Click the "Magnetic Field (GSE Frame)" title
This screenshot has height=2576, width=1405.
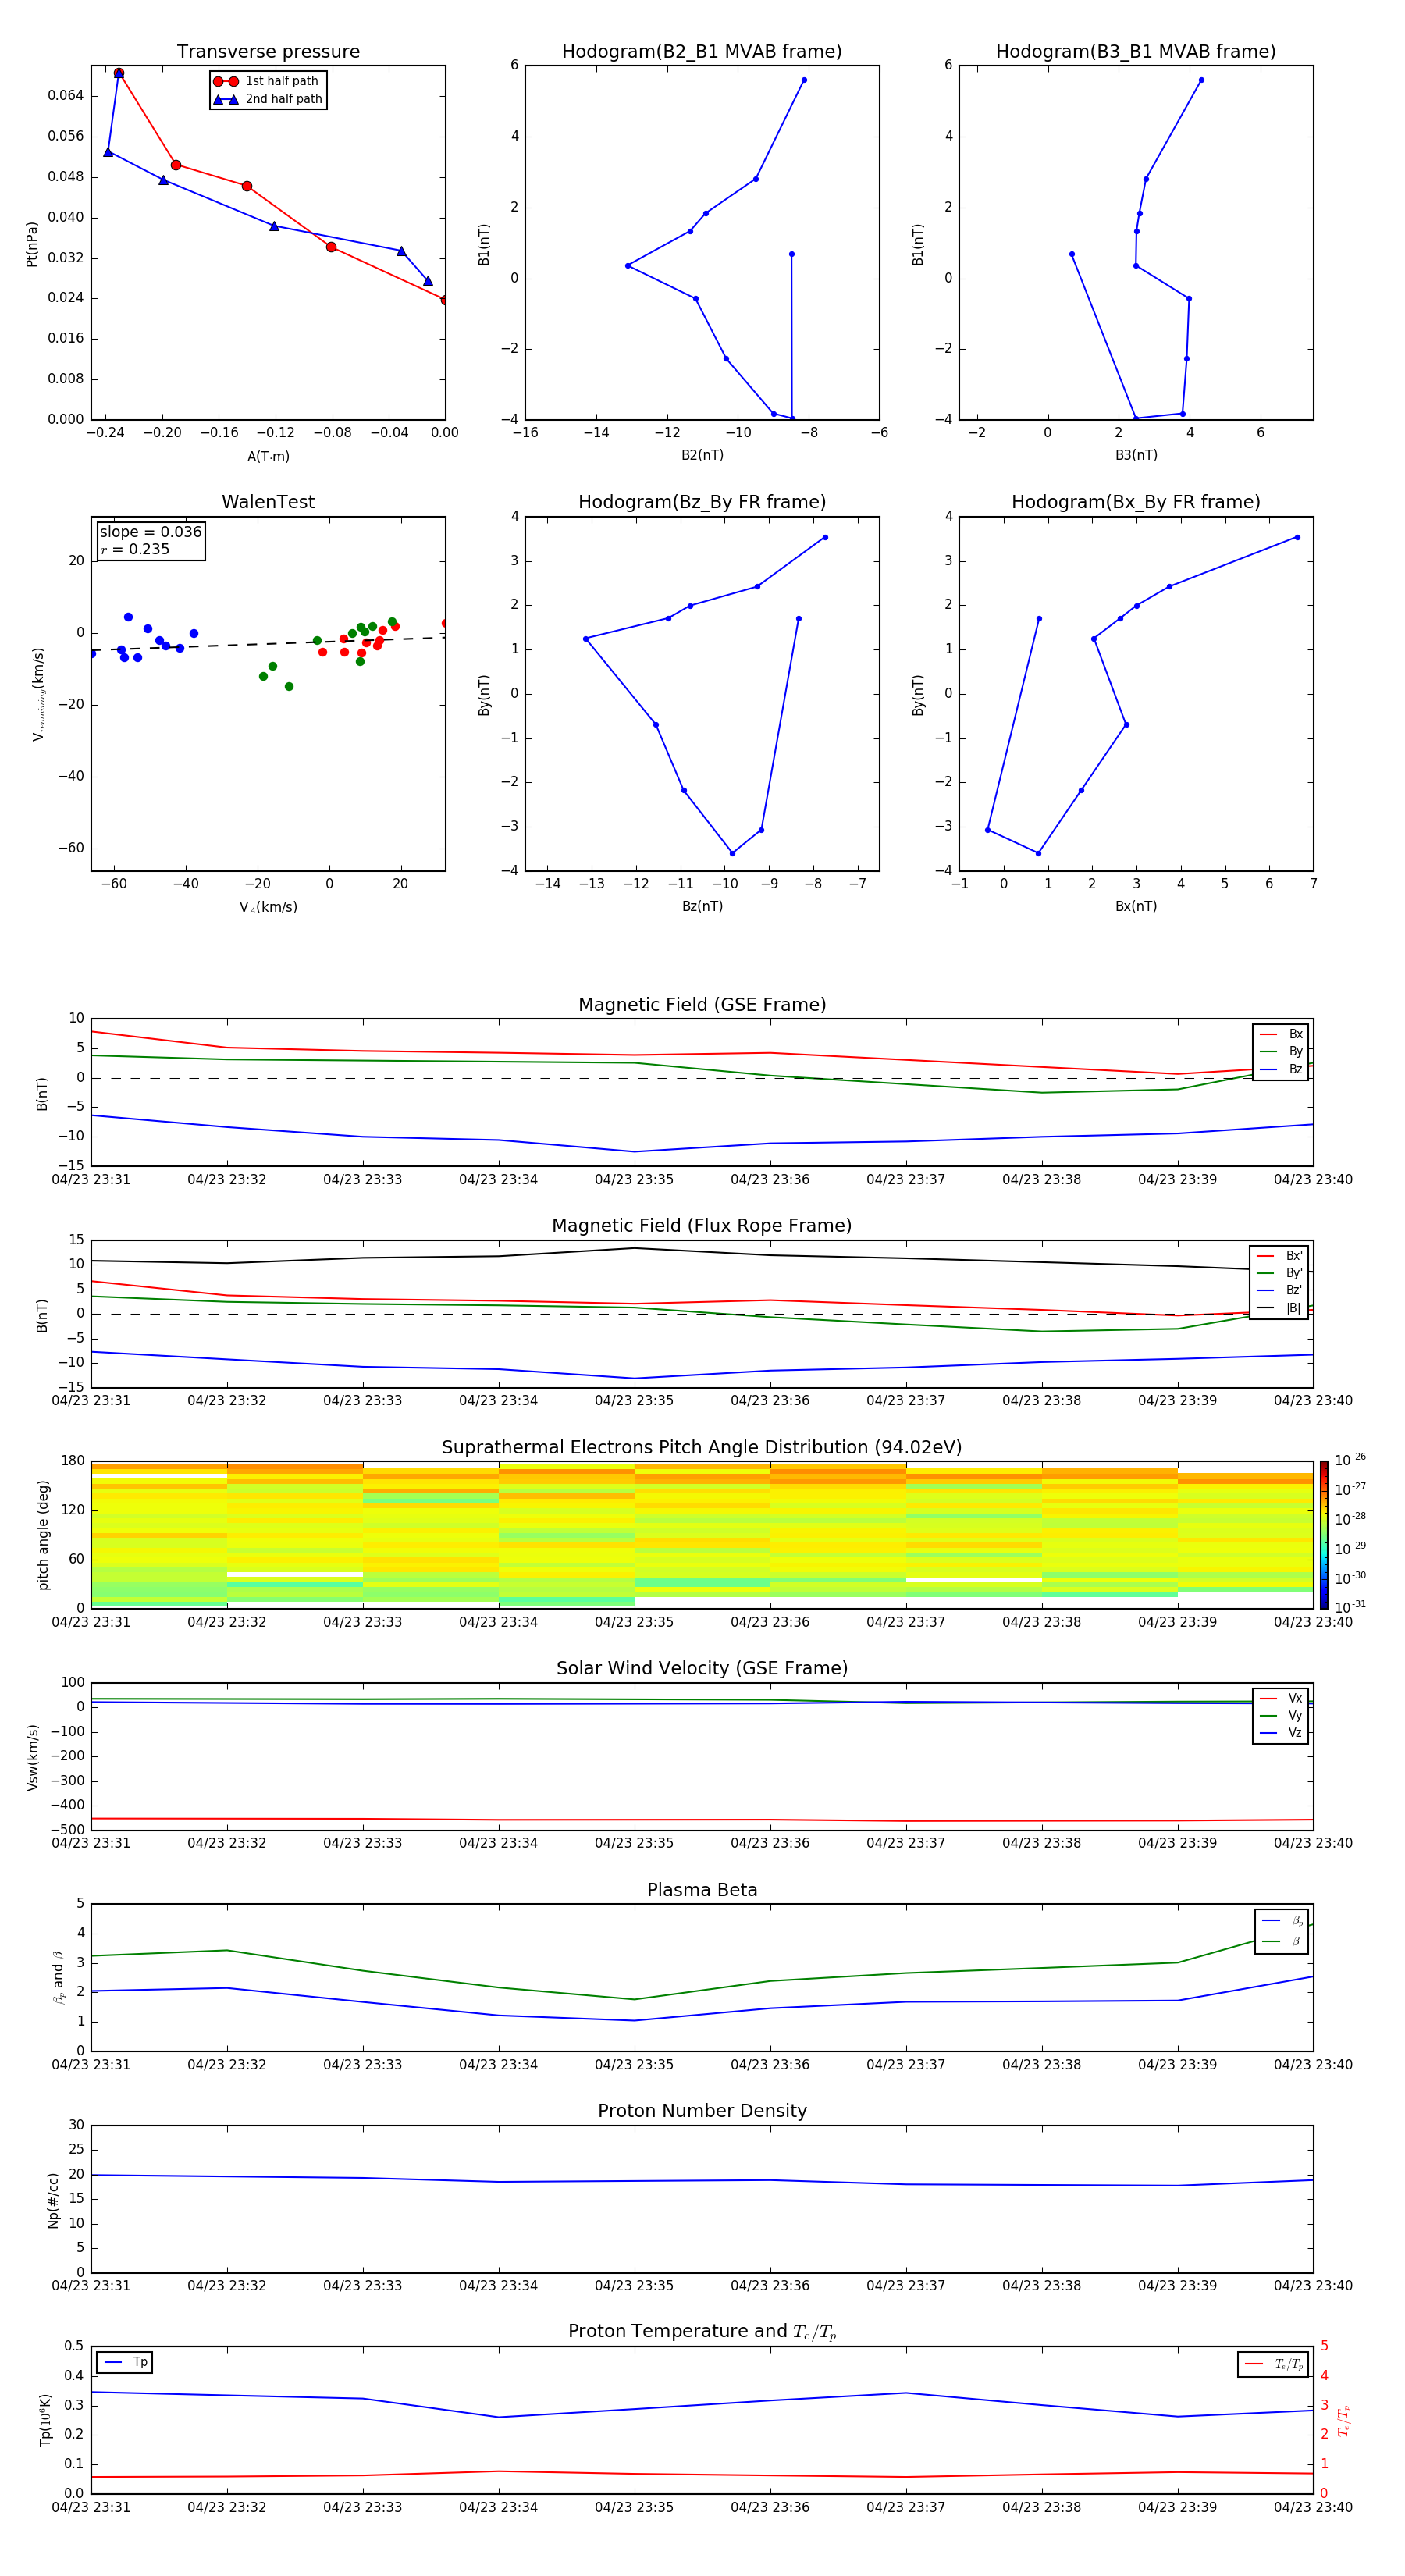coord(702,1005)
